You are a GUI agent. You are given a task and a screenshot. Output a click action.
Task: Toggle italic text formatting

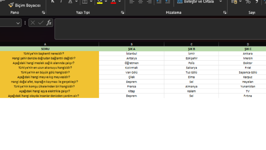(x=61, y=2)
